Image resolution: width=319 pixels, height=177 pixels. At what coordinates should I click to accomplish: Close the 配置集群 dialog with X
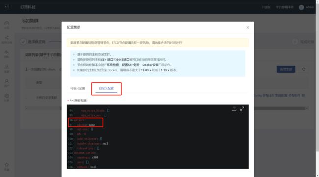click(248, 27)
